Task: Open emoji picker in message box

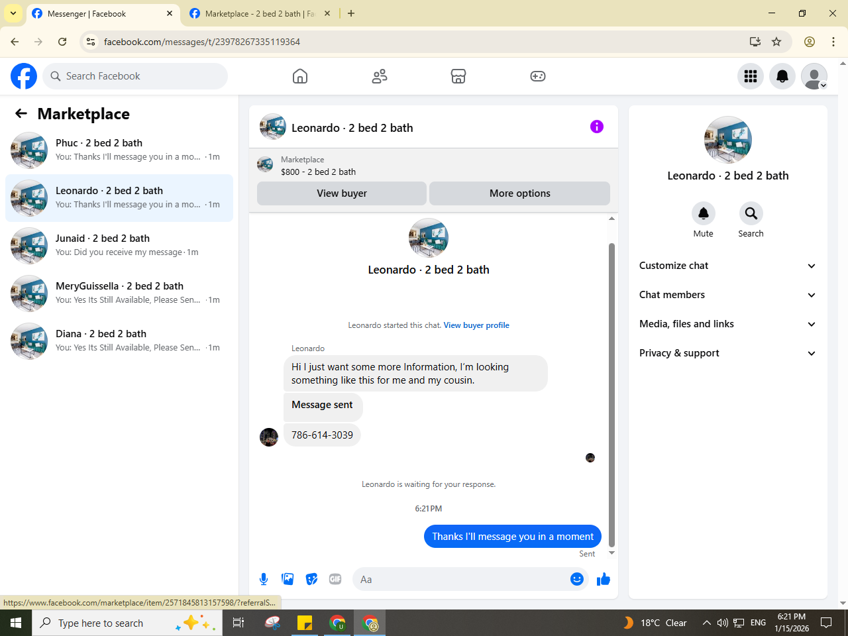Action: pyautogui.click(x=577, y=579)
